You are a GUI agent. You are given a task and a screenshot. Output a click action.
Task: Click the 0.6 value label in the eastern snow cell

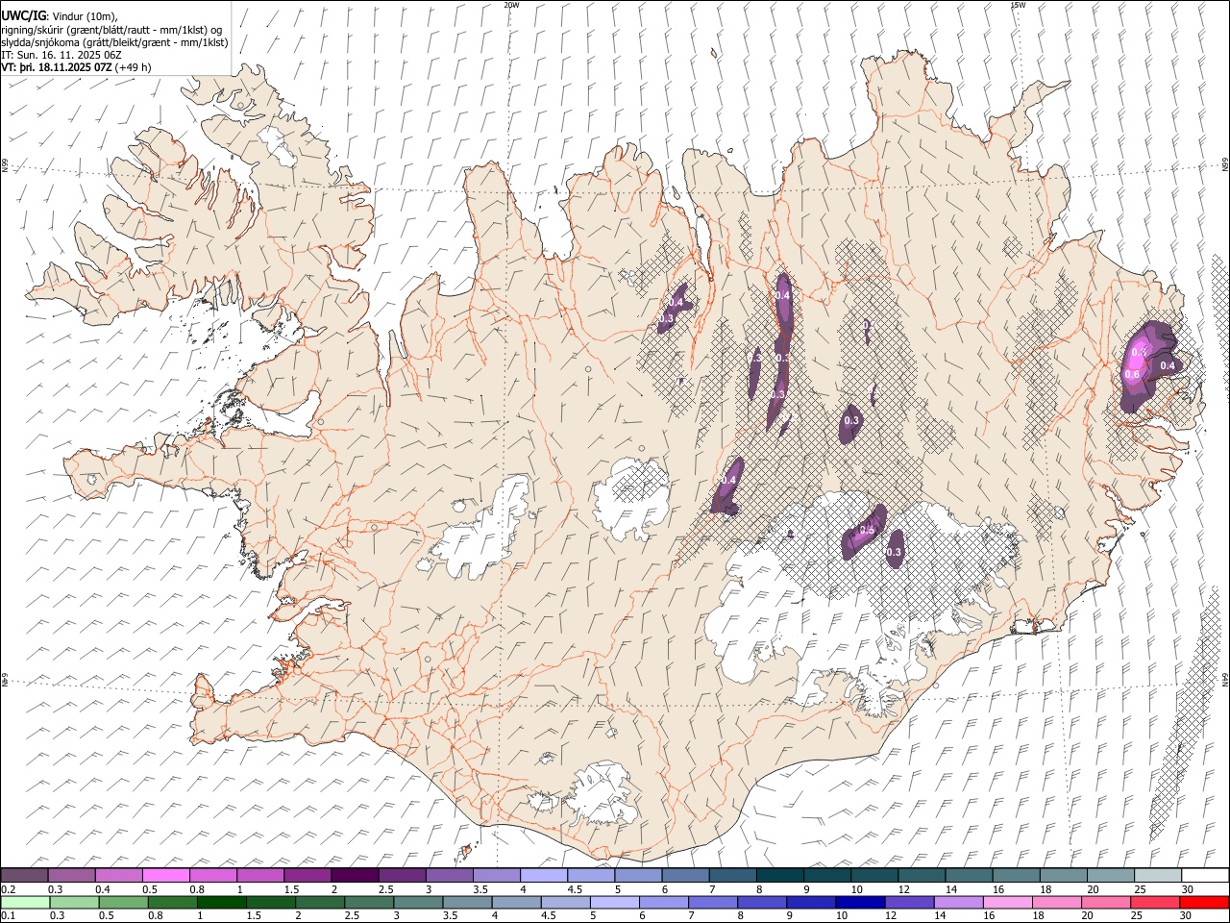pos(1132,374)
